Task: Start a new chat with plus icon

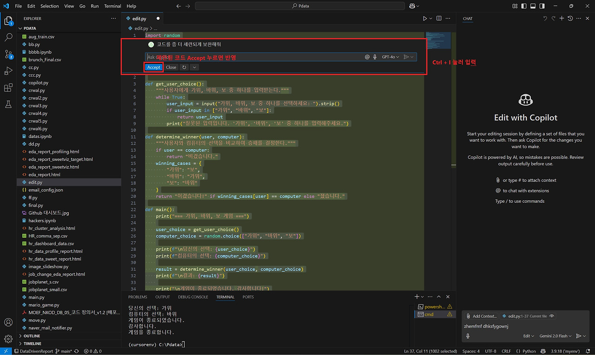Action: click(562, 19)
